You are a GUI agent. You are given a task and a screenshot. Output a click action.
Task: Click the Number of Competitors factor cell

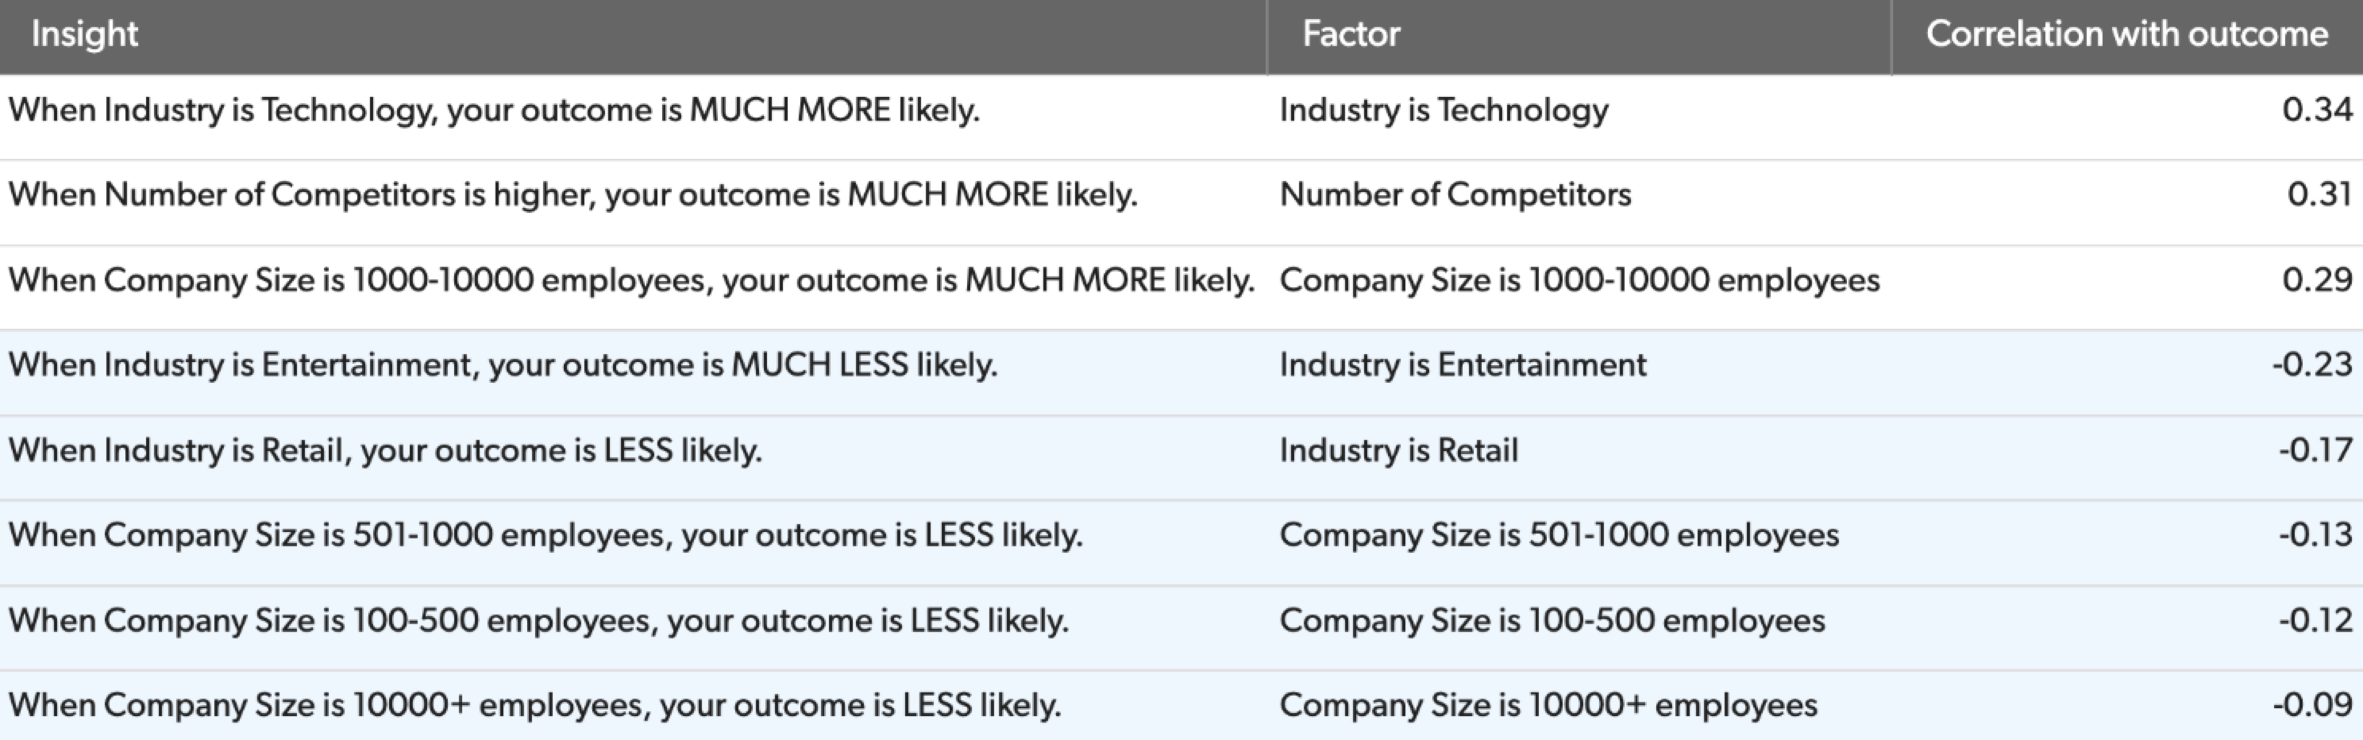click(1456, 194)
